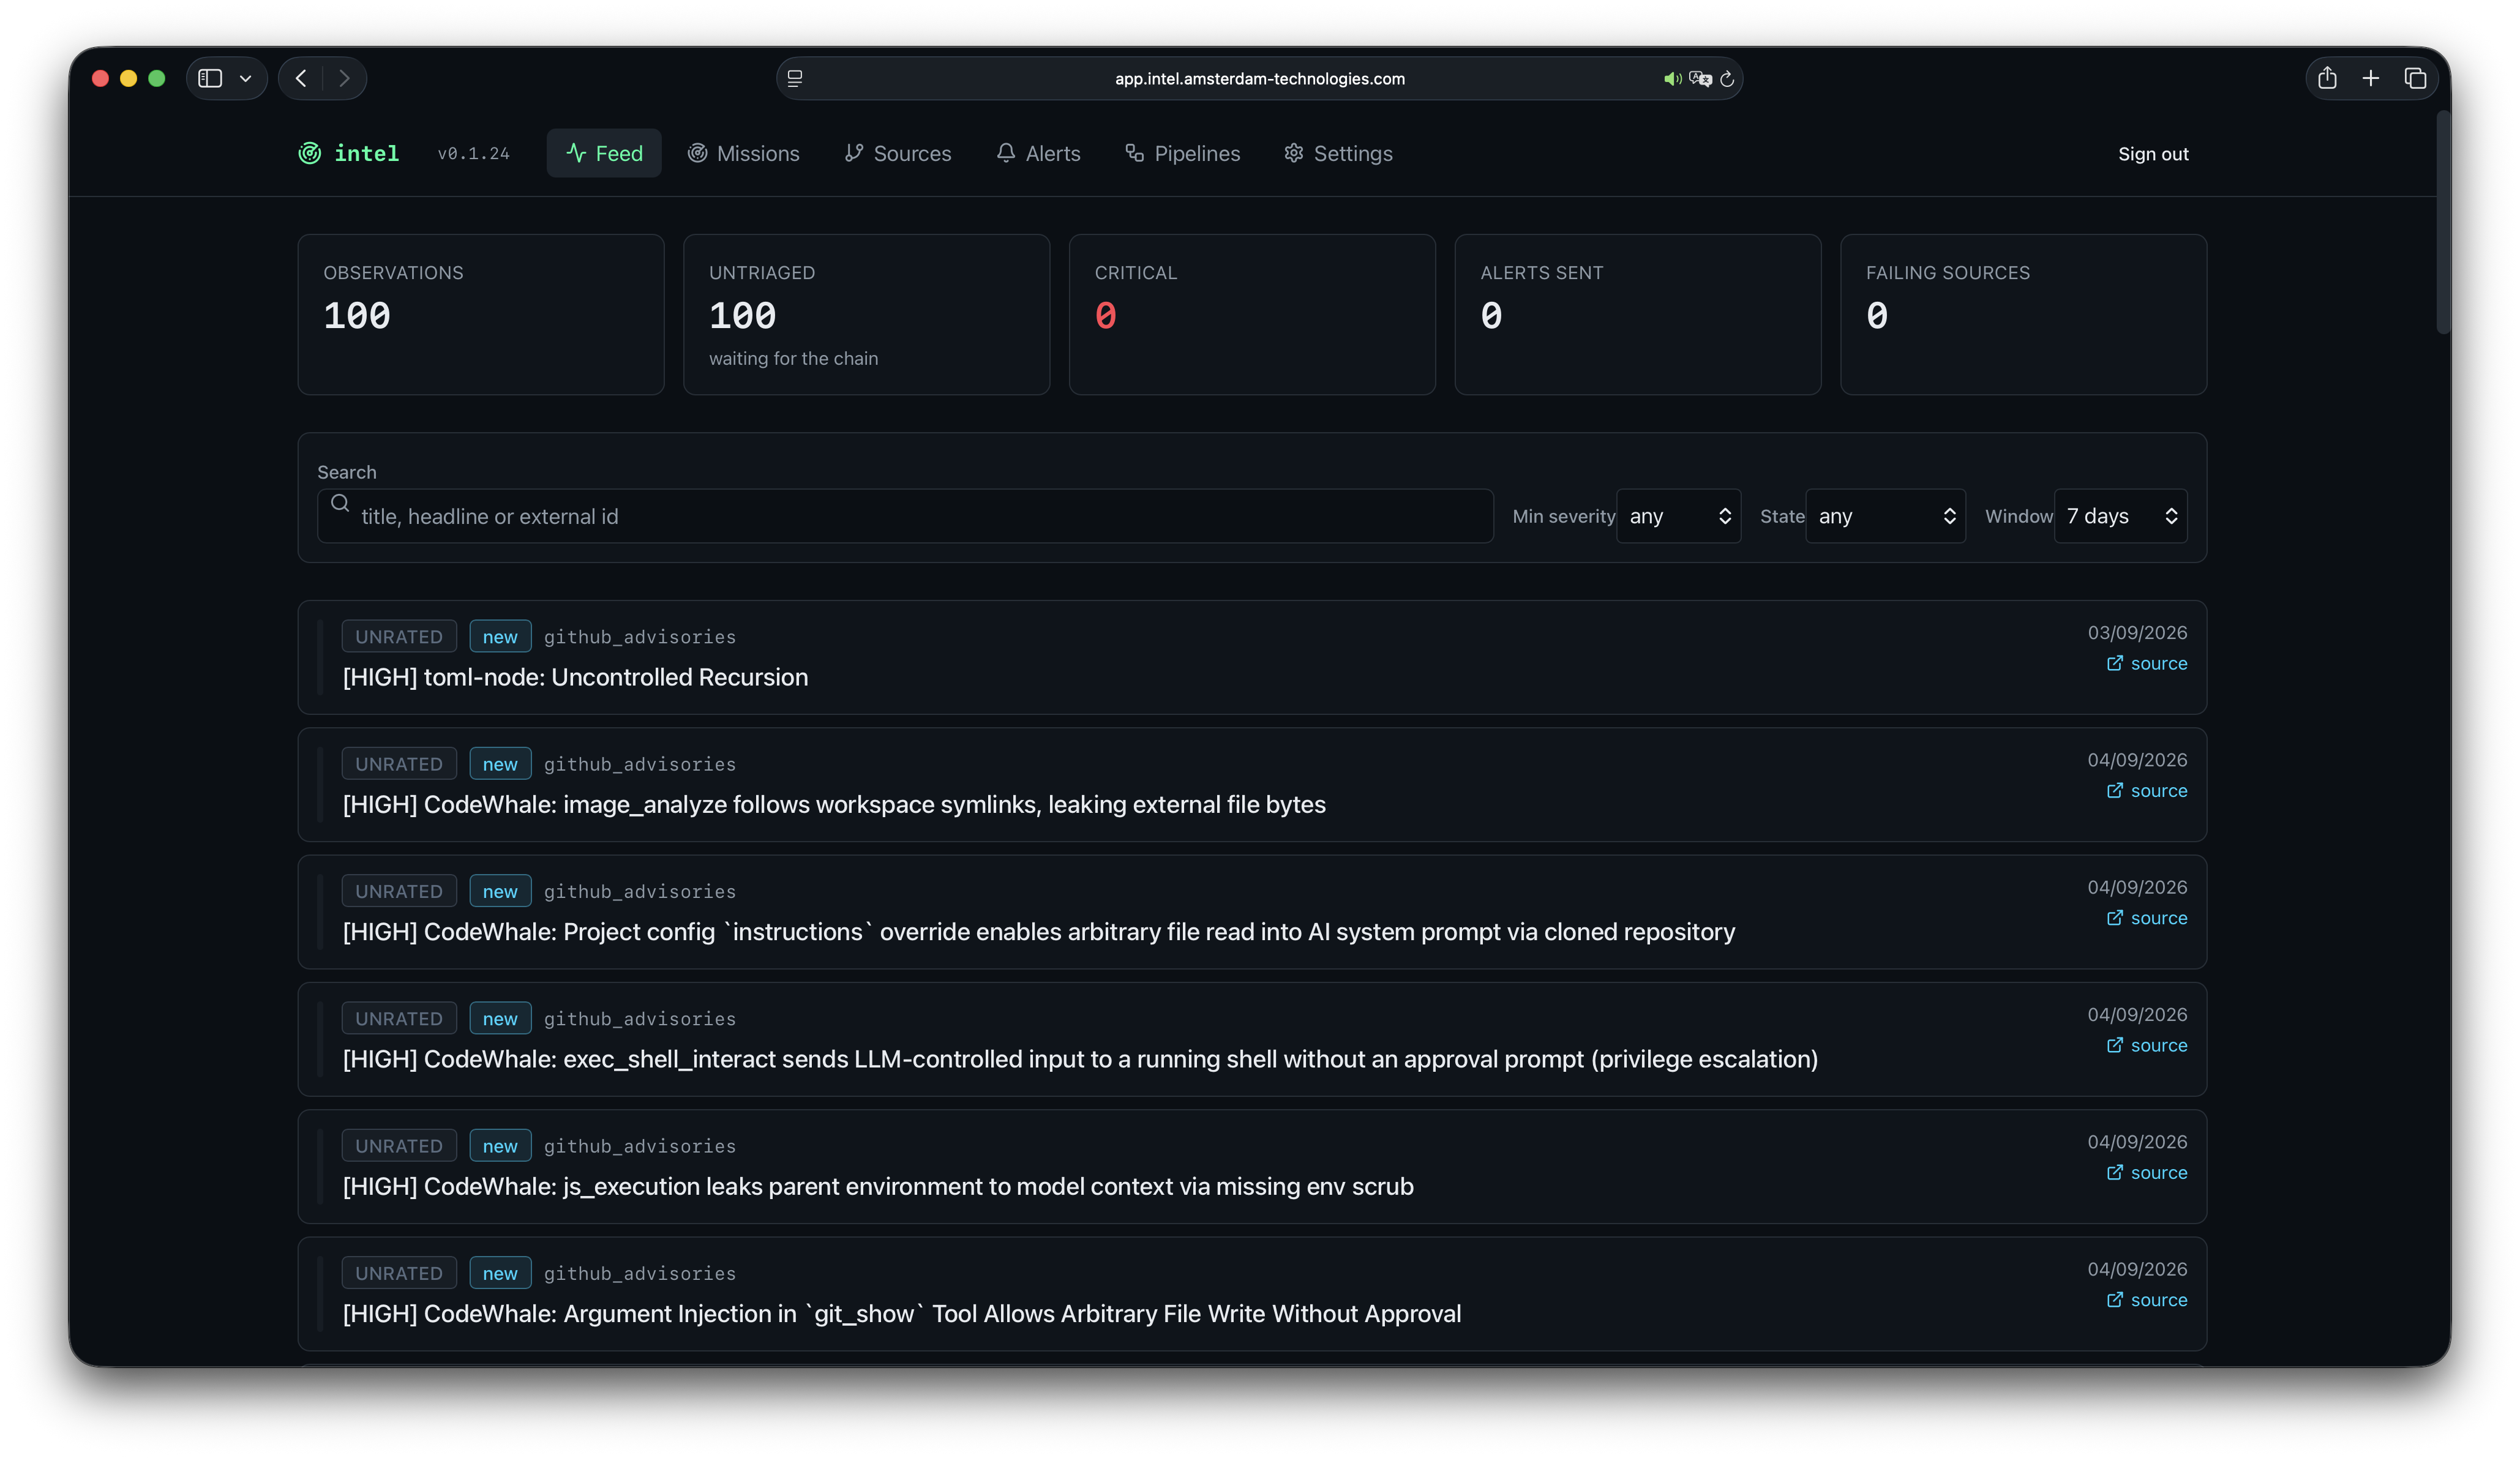Open source link for exec_shell_interact advisory
Image resolution: width=2520 pixels, height=1458 pixels.
coord(2146,1045)
